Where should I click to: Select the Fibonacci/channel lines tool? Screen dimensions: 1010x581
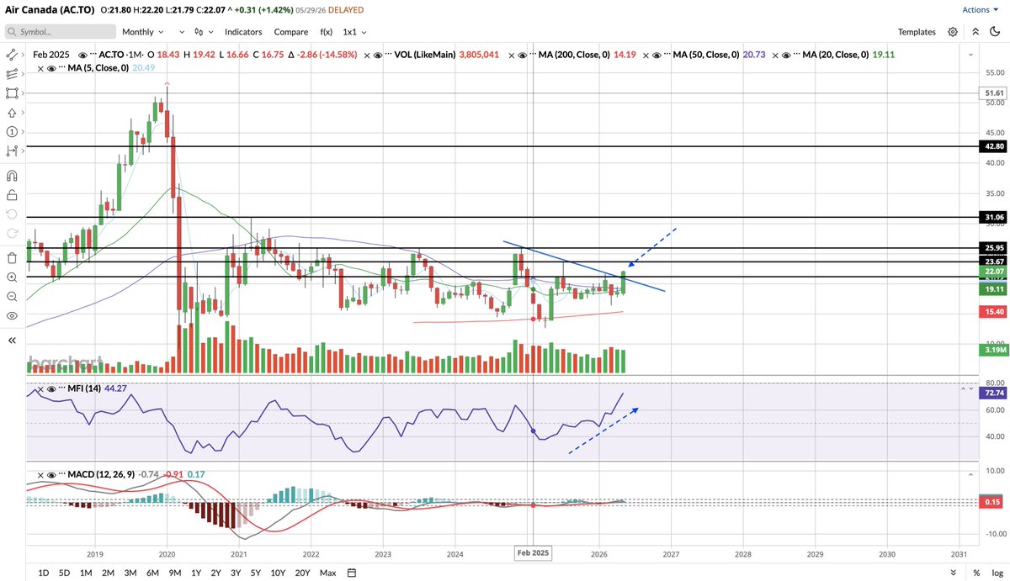(x=12, y=73)
